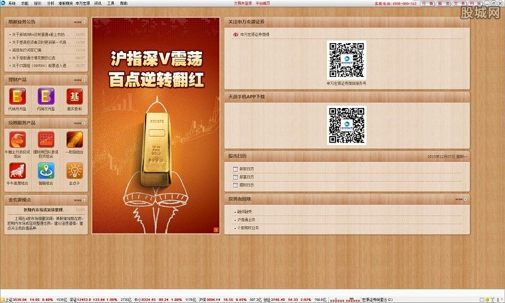Image resolution: width=505 pixels, height=303 pixels.
Task: Click the article summary text under 金宏源视点
Action: (45, 223)
